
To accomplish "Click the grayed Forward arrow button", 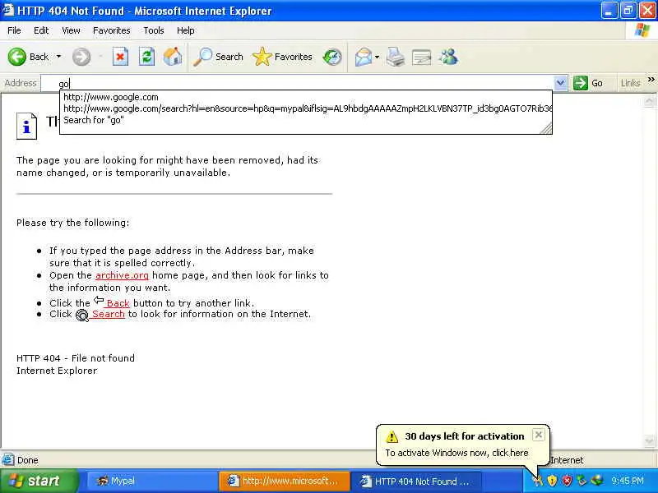I will pos(81,57).
